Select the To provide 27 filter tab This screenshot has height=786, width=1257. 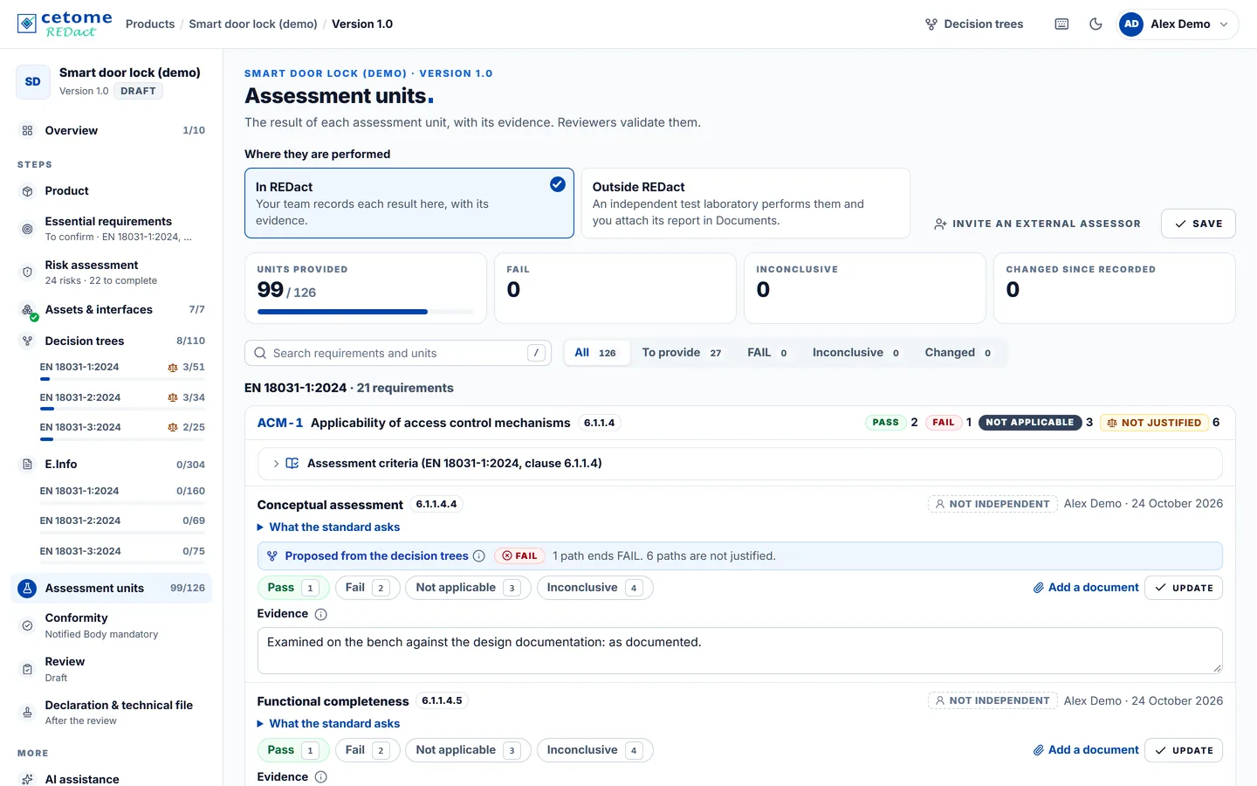682,353
